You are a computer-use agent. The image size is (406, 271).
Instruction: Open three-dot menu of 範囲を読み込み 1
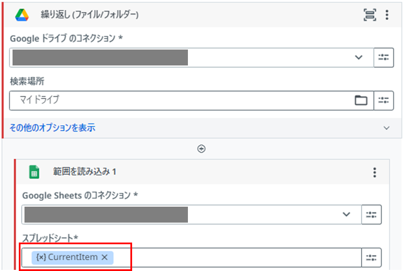click(375, 172)
